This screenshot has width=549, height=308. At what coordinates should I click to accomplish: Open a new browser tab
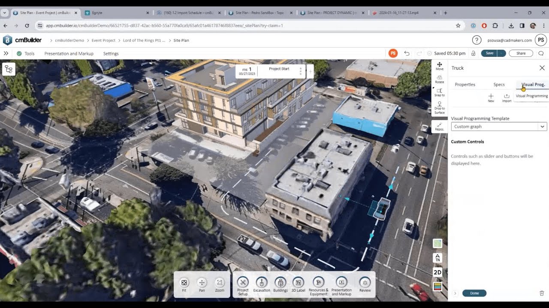446,13
